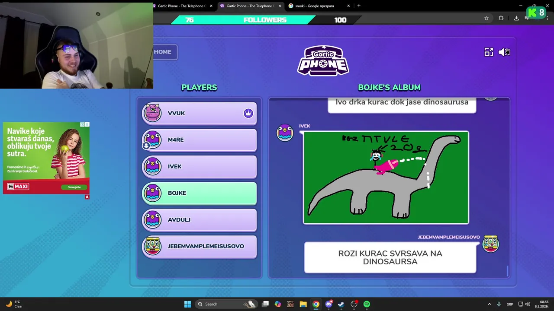
Task: Click the IVEK name label above the drawing
Action: 304,126
